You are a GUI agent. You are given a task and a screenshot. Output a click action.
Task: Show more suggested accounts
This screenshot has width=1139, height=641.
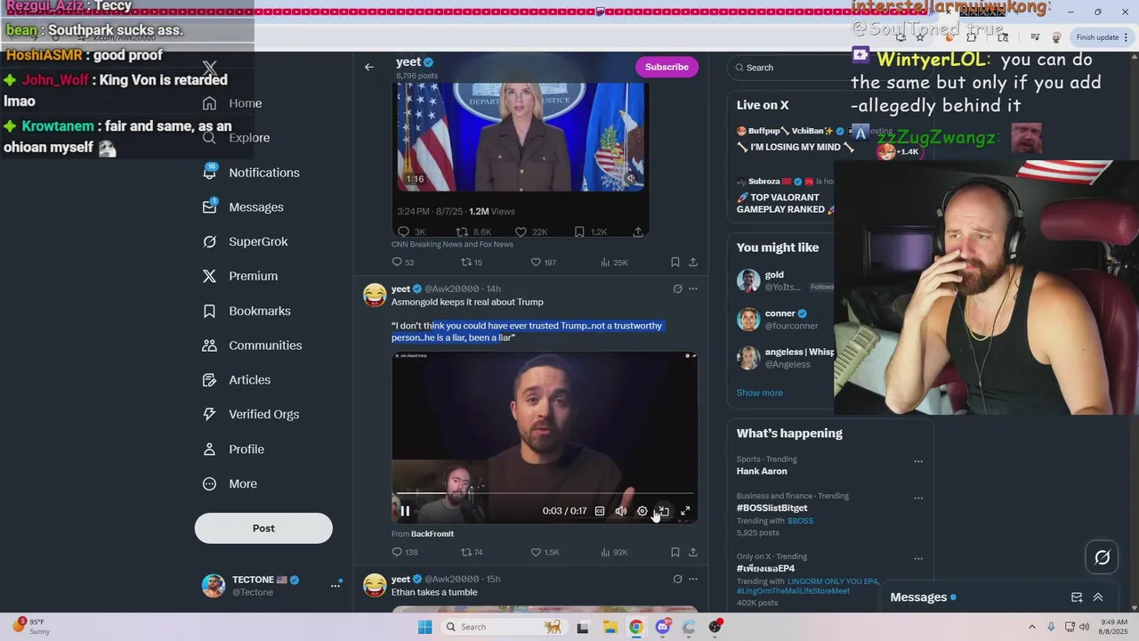(x=759, y=393)
